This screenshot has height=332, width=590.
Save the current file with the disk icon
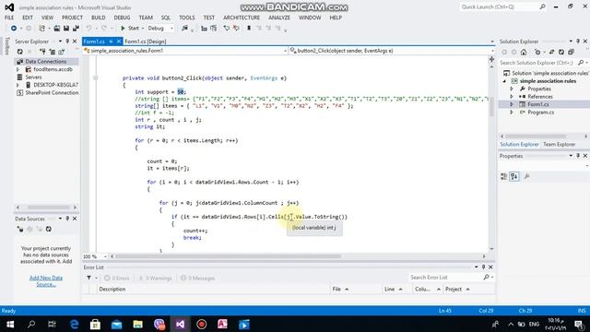(x=66, y=29)
